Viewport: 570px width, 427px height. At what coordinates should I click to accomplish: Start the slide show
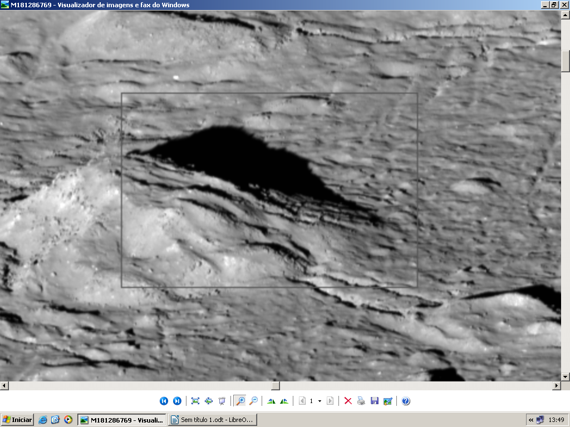pos(222,401)
